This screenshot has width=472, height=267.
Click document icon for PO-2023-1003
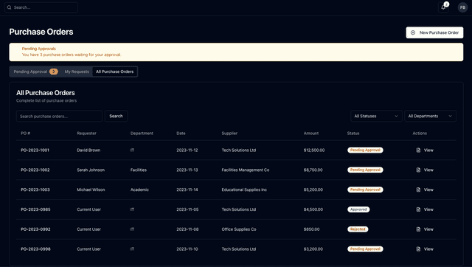tap(418, 190)
